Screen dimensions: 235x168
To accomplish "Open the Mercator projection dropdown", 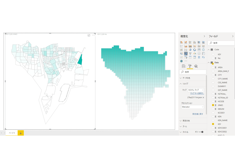I will click(x=193, y=107).
